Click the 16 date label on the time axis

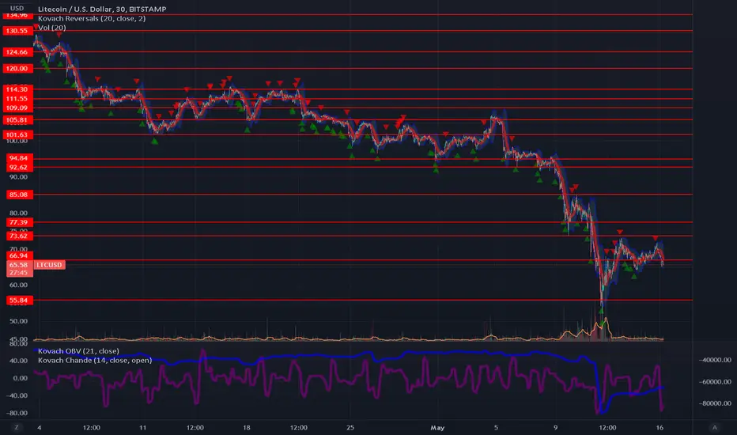click(660, 427)
